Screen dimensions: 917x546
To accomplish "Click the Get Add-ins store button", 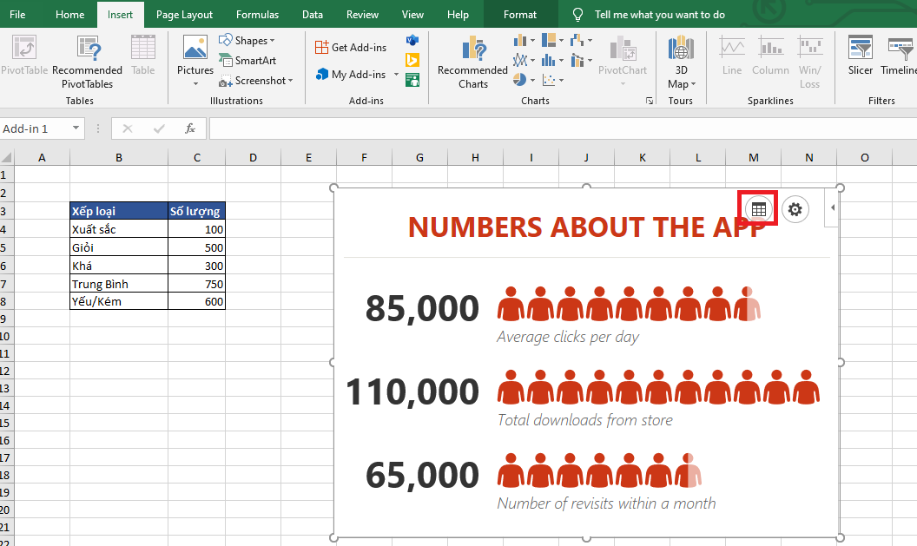I will [x=351, y=47].
